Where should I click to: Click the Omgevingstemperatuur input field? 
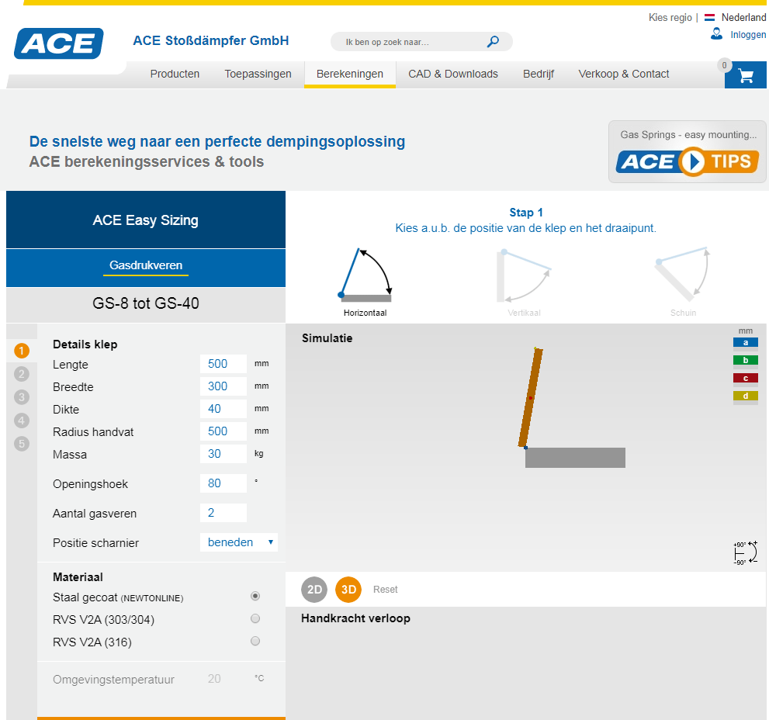[223, 679]
